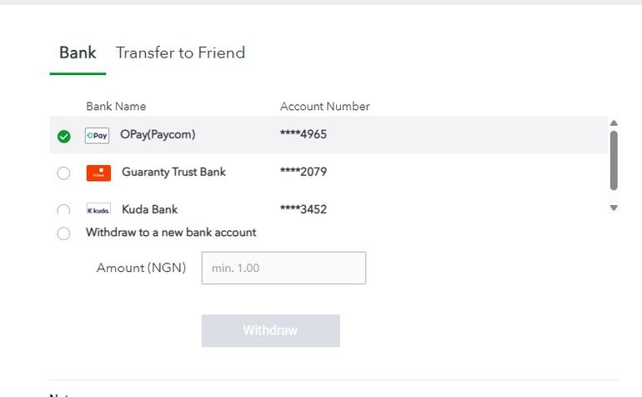Switch to the Bank tab
This screenshot has height=397, width=642.
coord(78,53)
